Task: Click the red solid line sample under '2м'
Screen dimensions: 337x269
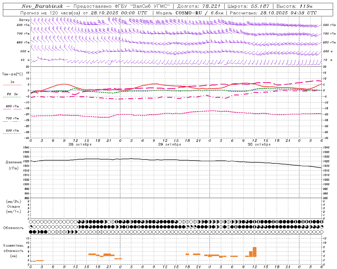Action: click(12, 85)
